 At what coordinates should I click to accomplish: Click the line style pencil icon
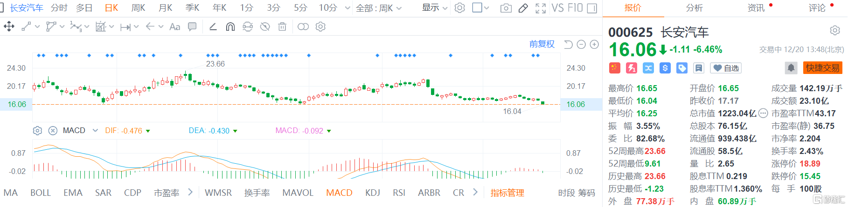pyautogui.click(x=213, y=27)
